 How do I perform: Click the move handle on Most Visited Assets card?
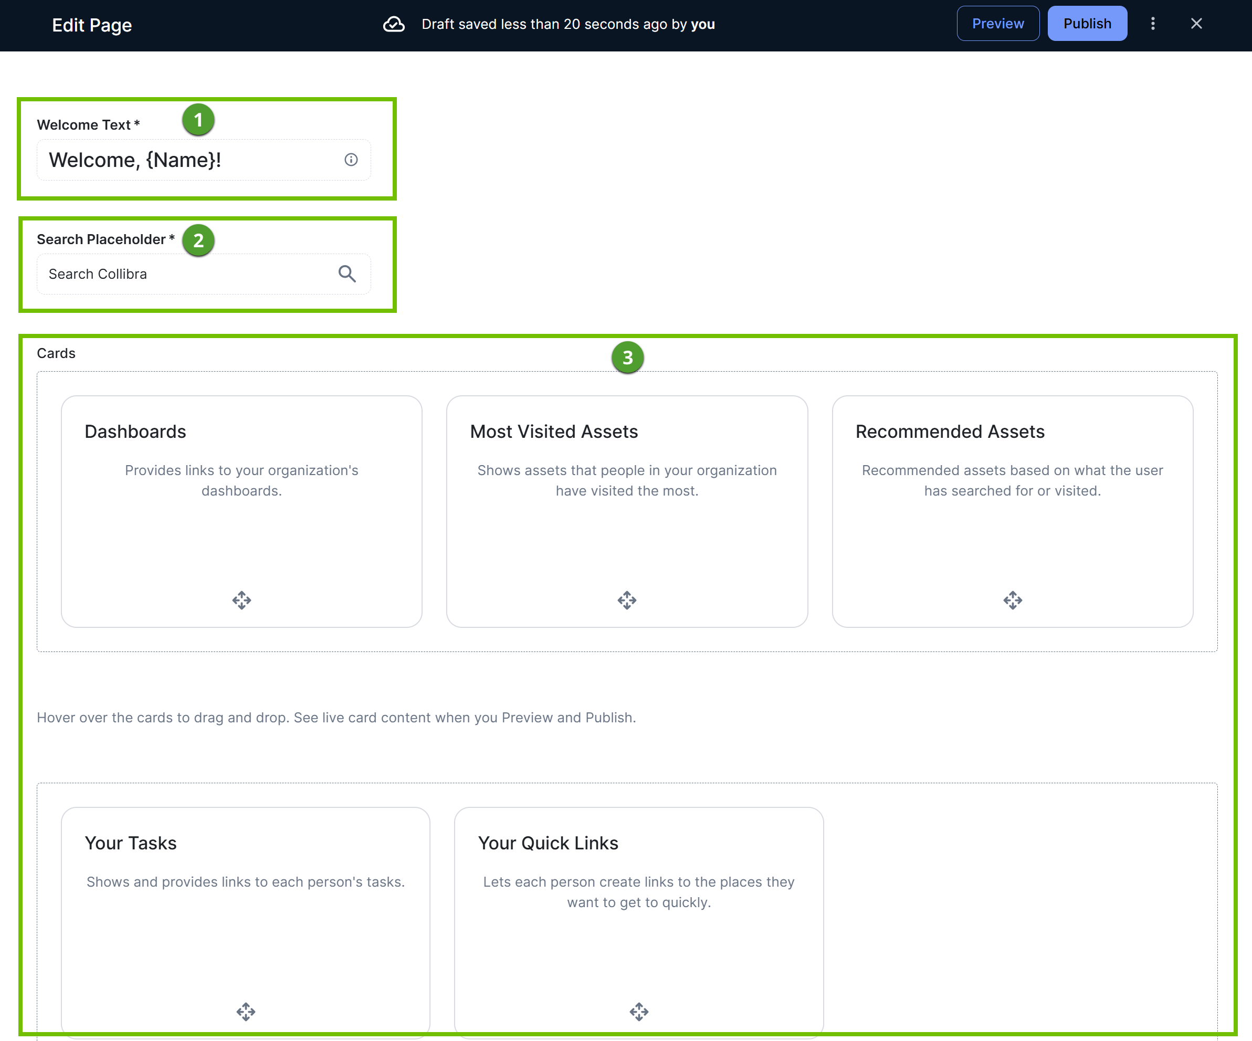627,601
